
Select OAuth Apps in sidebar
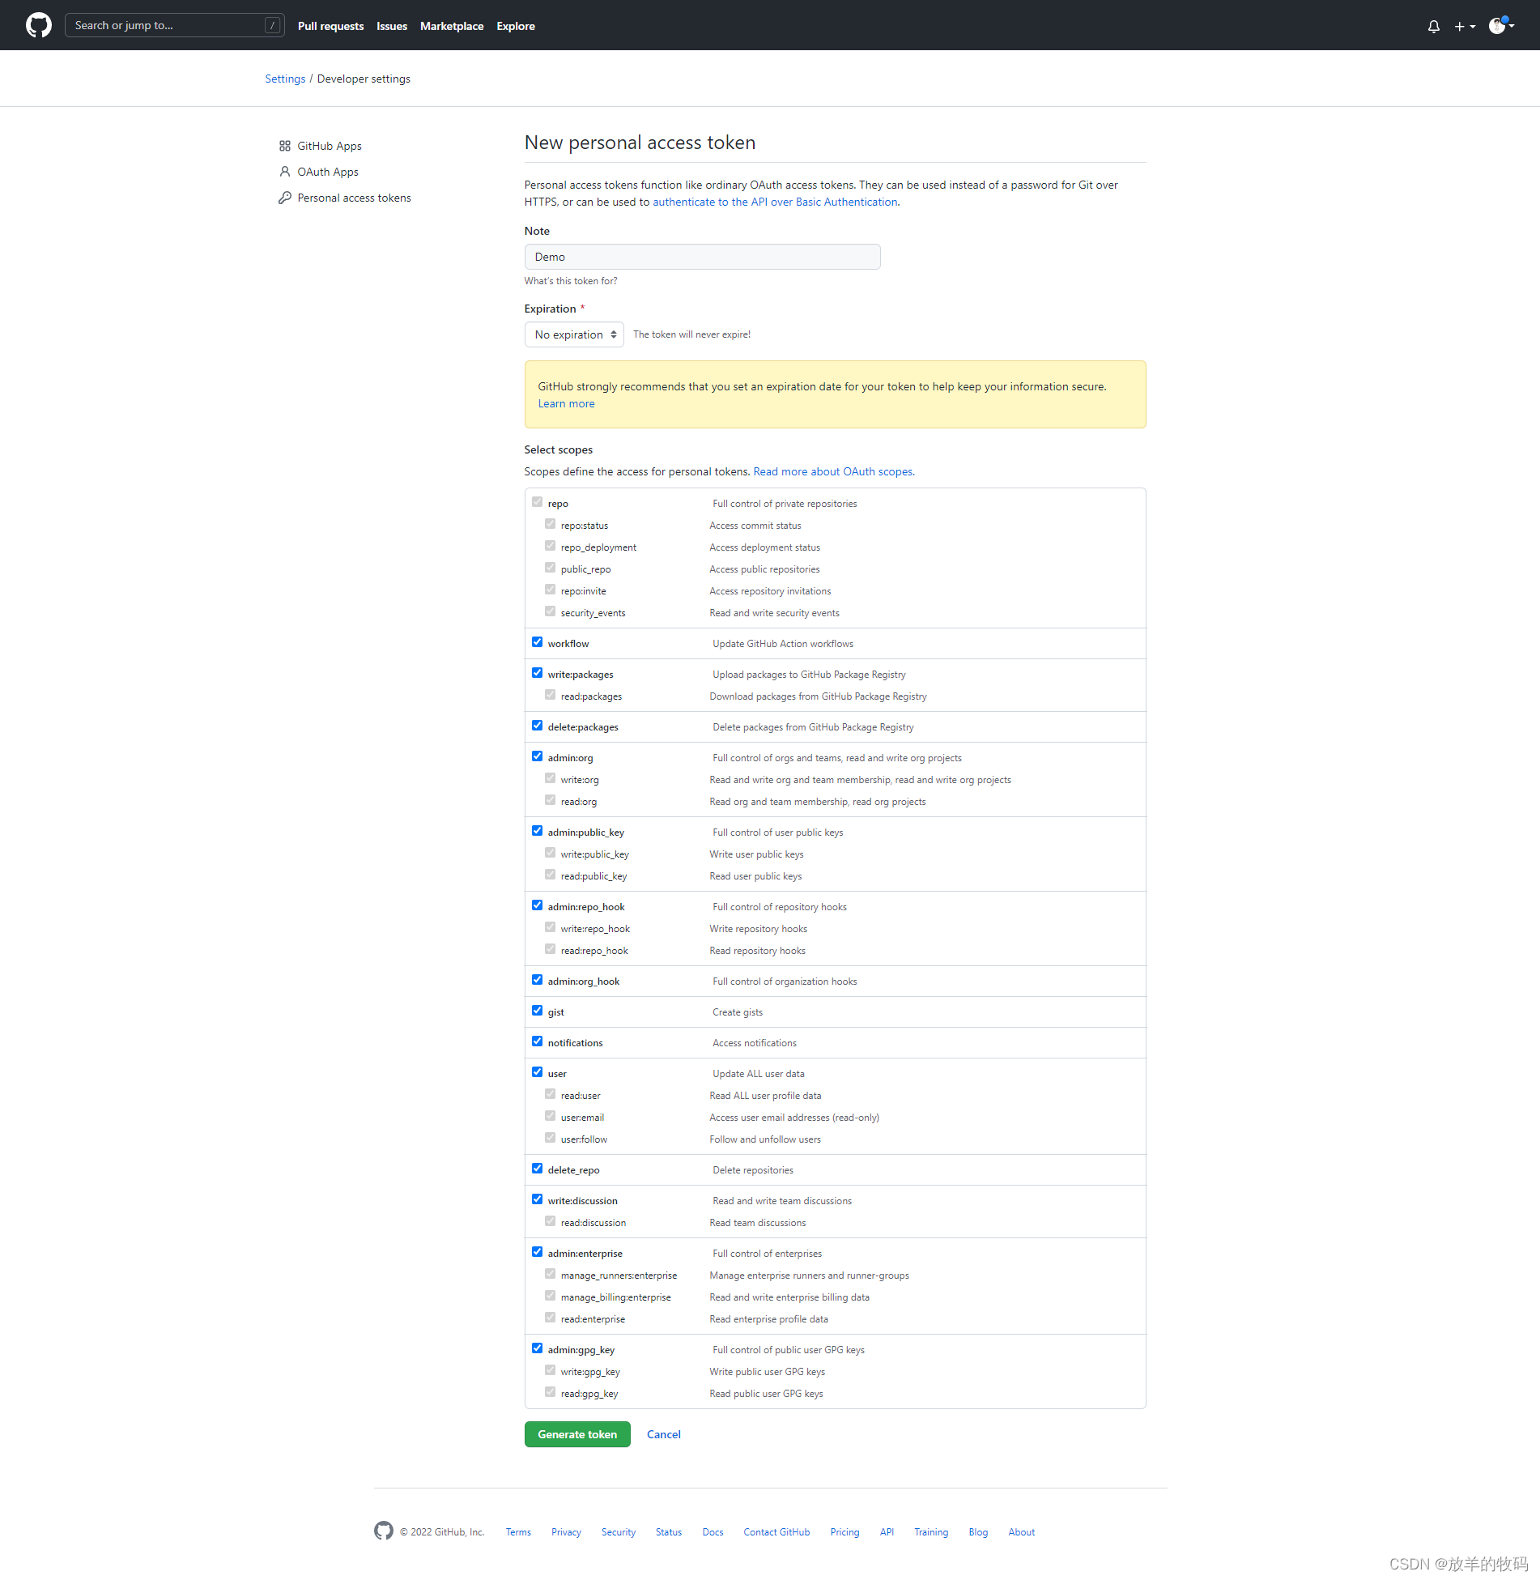coord(328,172)
